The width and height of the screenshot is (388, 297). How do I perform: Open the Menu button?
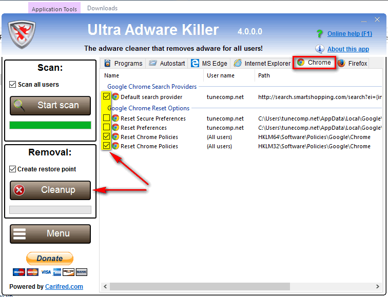[x=50, y=234]
